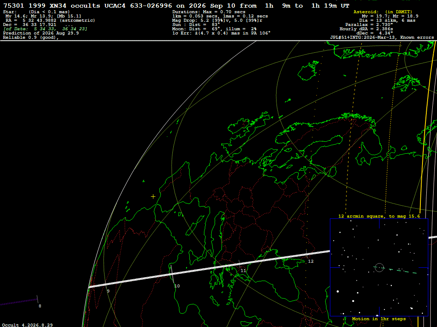Click the green '[of Date:' coordinates line
The height and width of the screenshot is (327, 437).
[x=45, y=29]
